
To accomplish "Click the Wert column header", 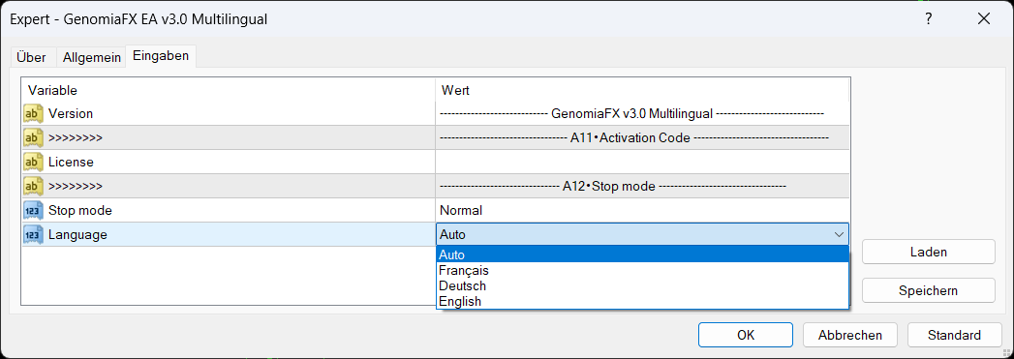I will [x=642, y=90].
